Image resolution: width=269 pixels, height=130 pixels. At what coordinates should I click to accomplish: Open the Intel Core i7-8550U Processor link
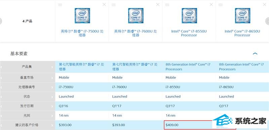tap(189, 33)
